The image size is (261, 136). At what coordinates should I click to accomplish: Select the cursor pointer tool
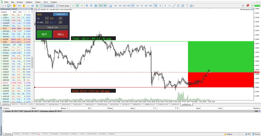click(156, 6)
